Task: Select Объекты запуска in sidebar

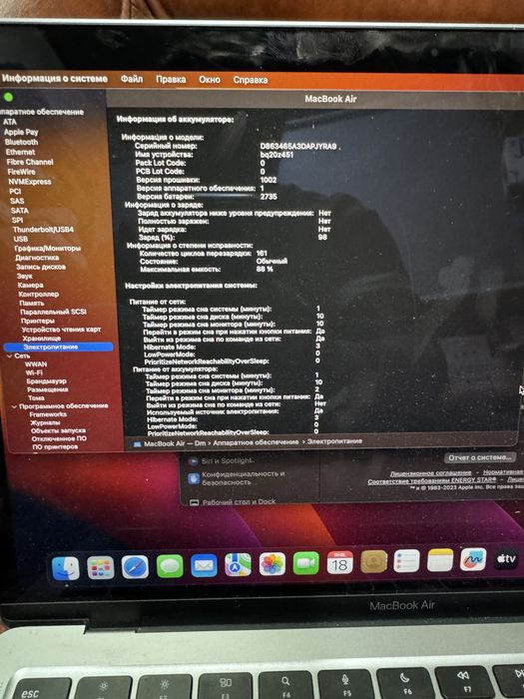Action: click(58, 430)
